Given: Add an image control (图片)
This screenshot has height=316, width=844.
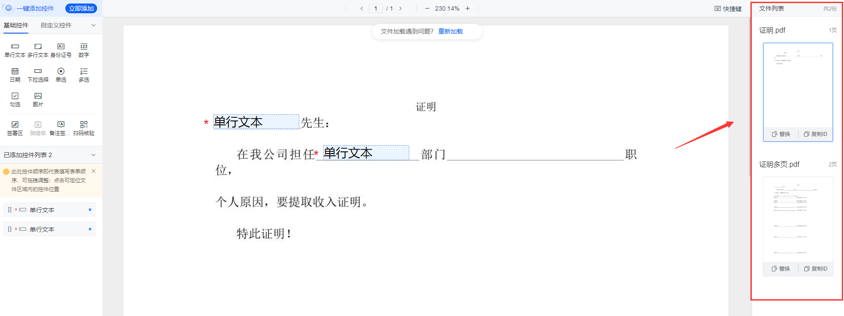Looking at the screenshot, I should (x=38, y=100).
